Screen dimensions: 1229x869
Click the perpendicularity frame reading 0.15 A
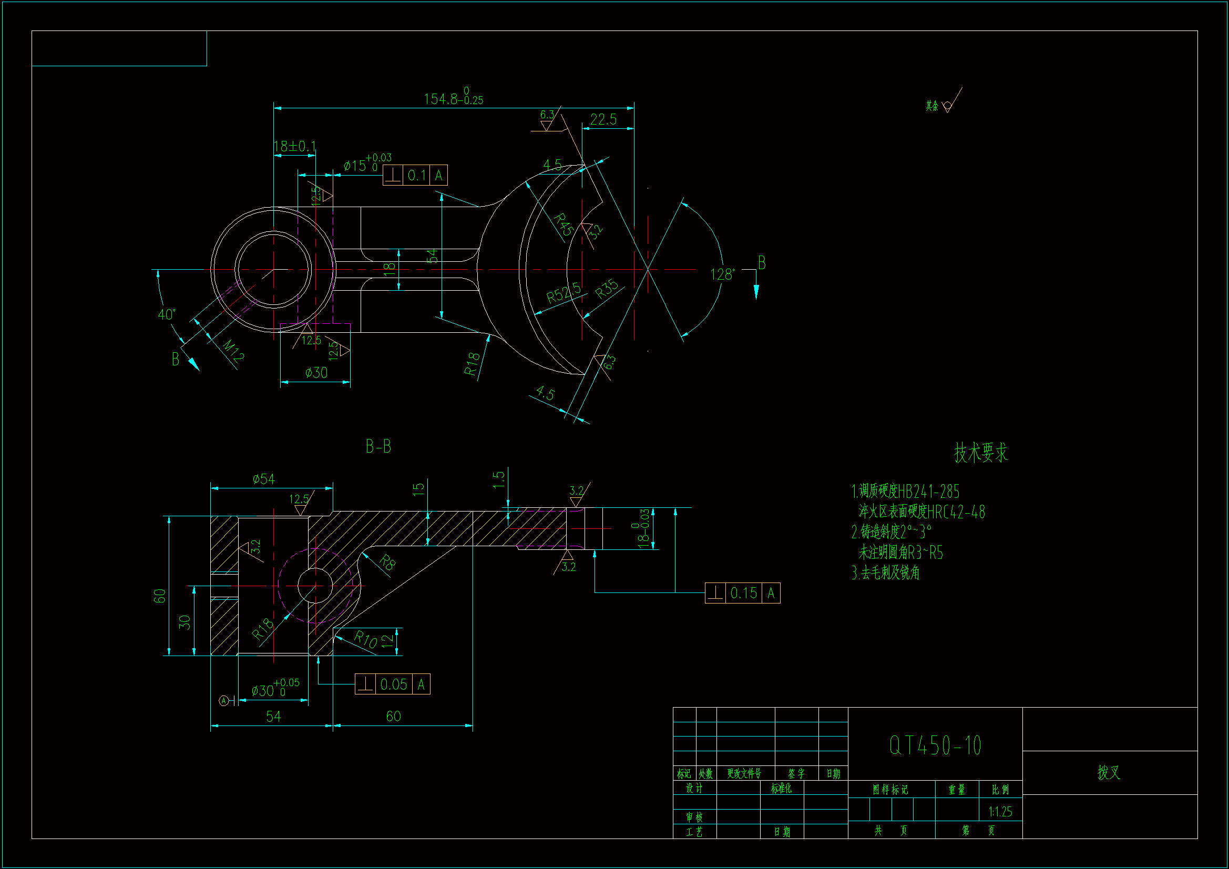742,593
